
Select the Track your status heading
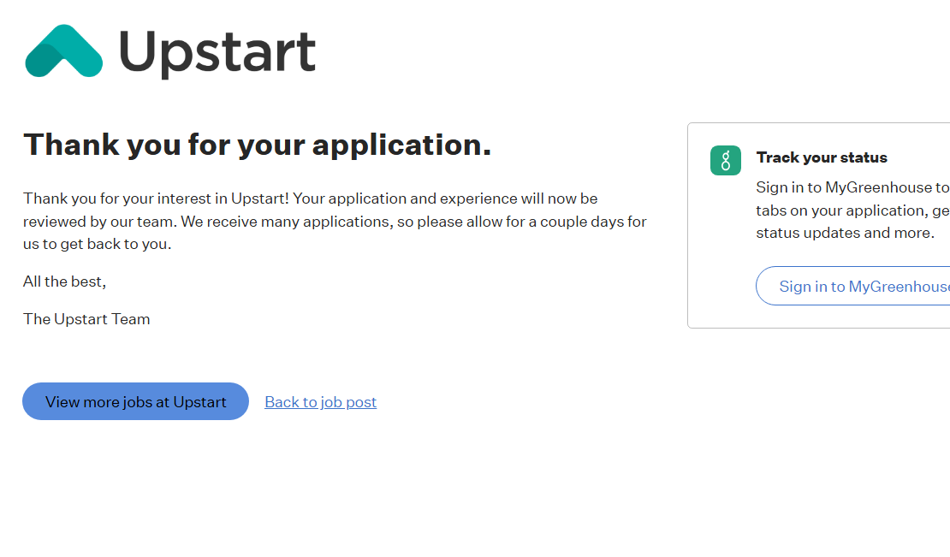click(x=821, y=157)
